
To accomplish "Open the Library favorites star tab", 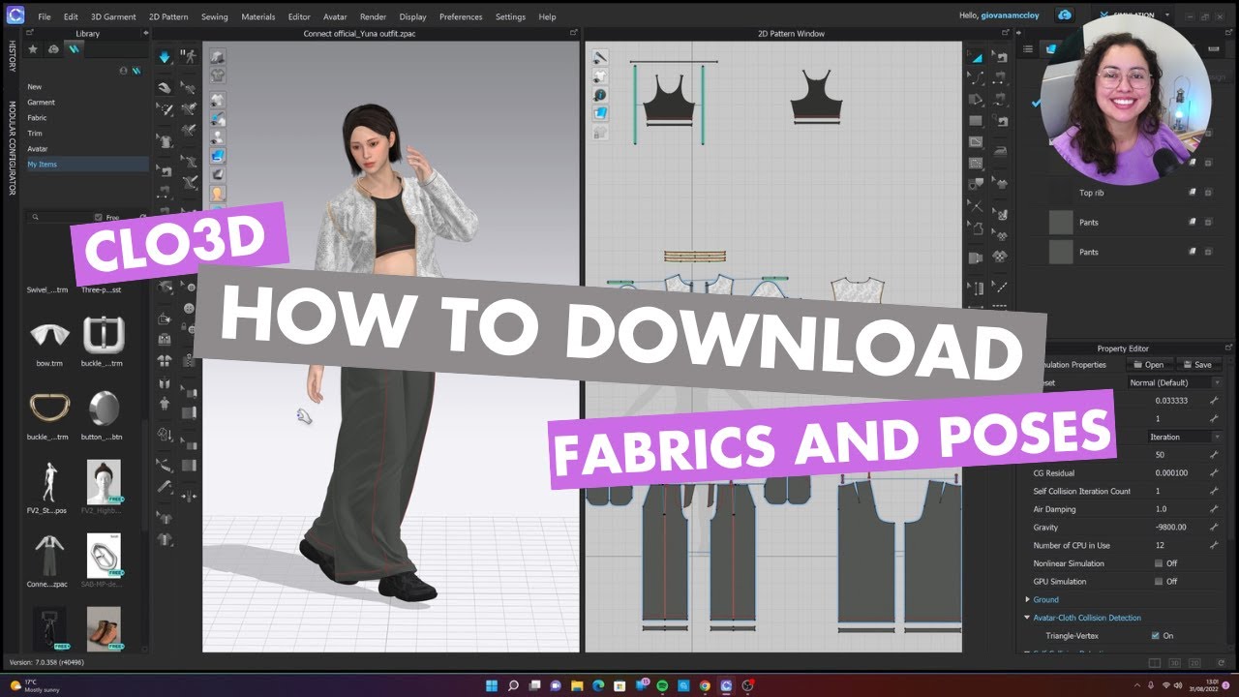I will (33, 48).
